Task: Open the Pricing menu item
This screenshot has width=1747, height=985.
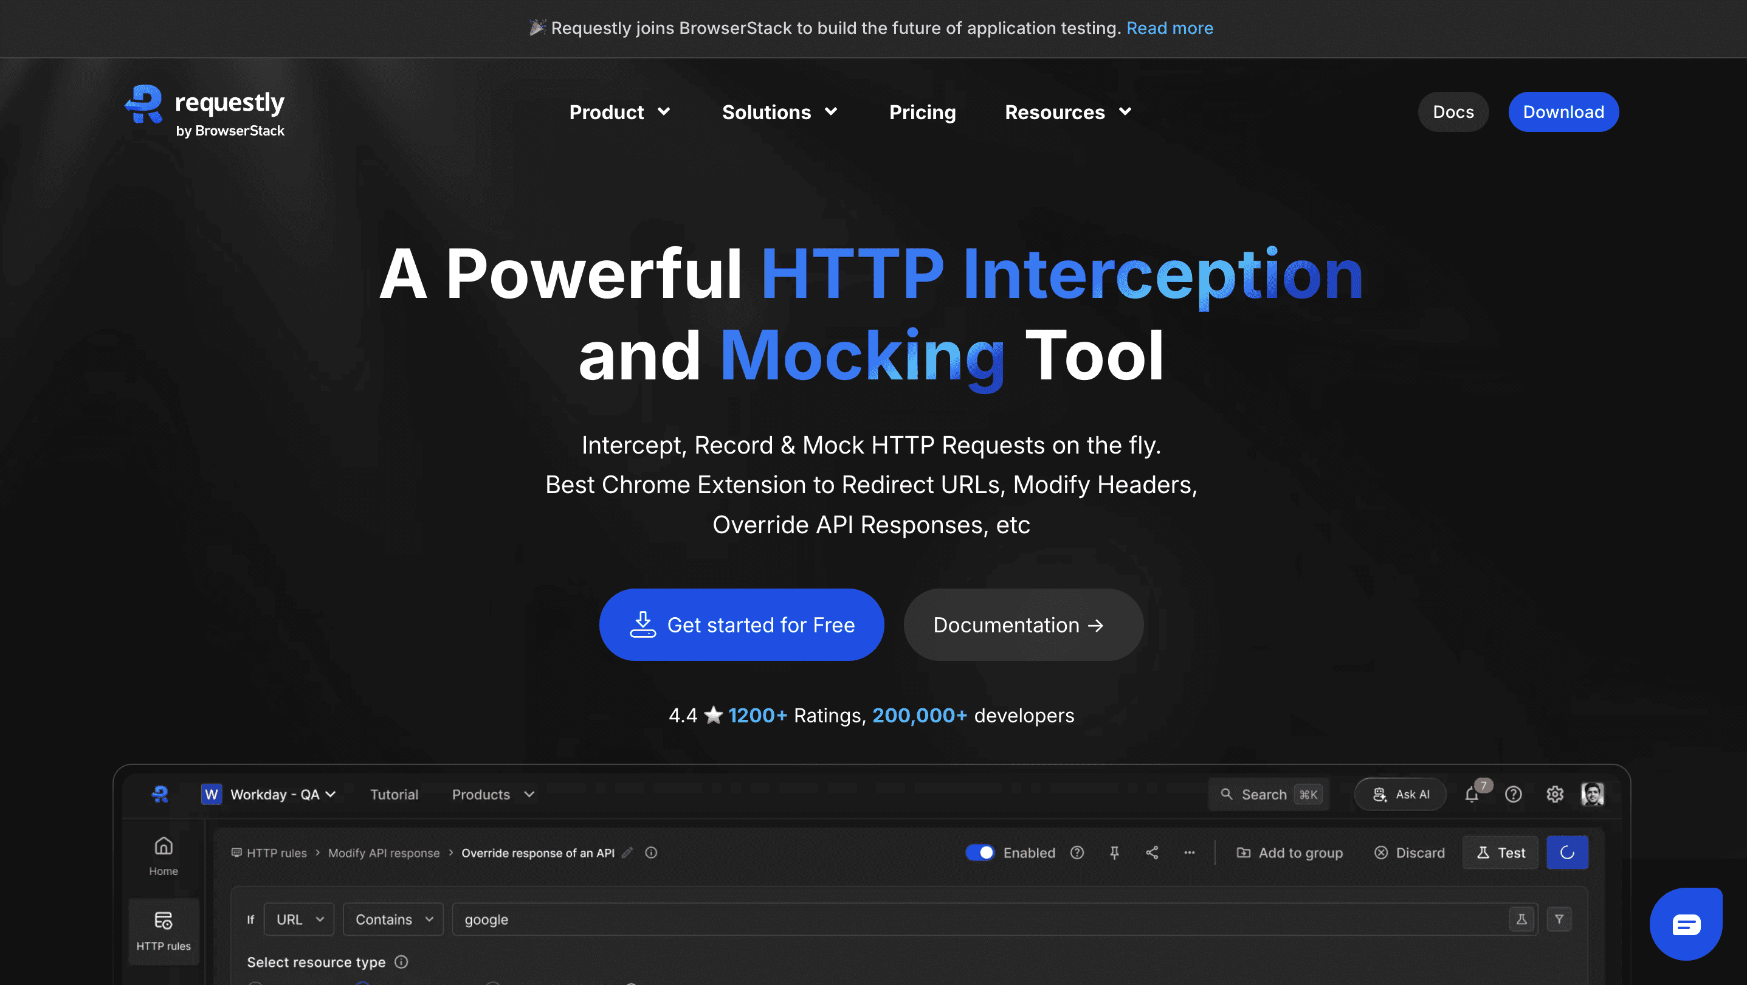Action: (922, 112)
